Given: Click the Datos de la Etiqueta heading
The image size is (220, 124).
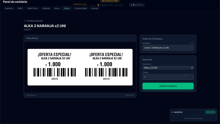Looking at the screenshot, I should pos(152,39).
